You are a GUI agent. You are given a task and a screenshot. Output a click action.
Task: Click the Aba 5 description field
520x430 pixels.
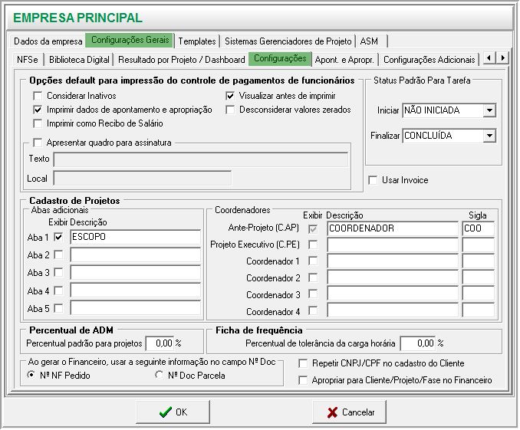(x=135, y=308)
